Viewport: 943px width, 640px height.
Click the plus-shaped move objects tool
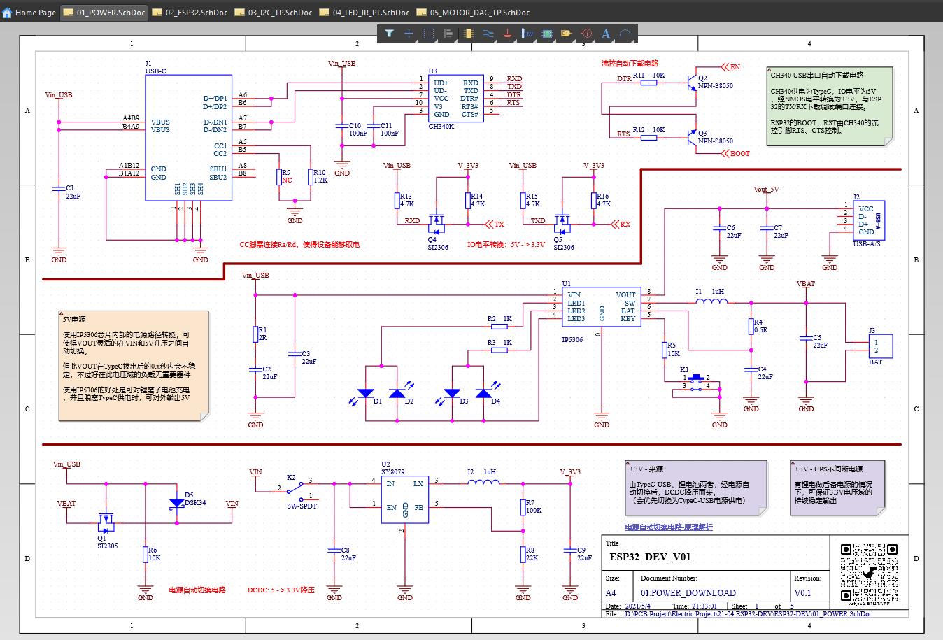pos(409,33)
